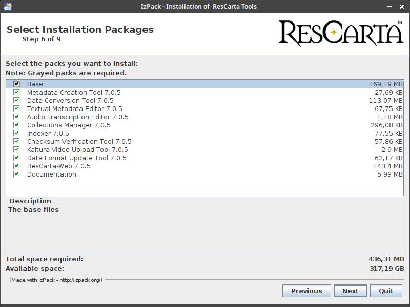
Task: Select the Kaltura Video Upload Tool label
Action: [77, 149]
